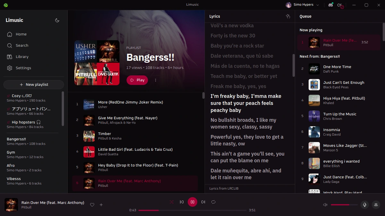Open David Guetta artist link in tracklist
The height and width of the screenshot is (216, 385).
point(108,154)
